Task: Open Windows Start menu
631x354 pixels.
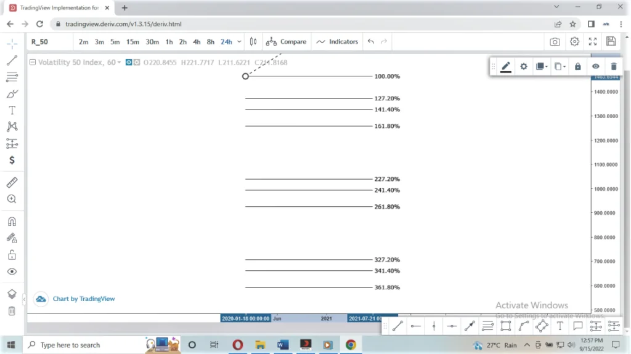Action: [x=11, y=345]
